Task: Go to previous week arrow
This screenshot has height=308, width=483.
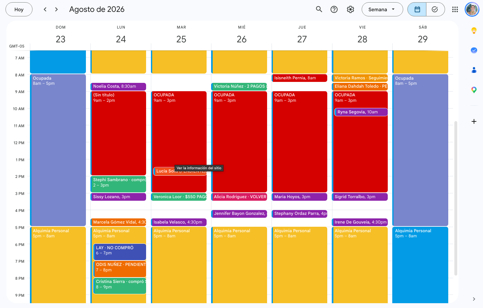Action: 45,9
